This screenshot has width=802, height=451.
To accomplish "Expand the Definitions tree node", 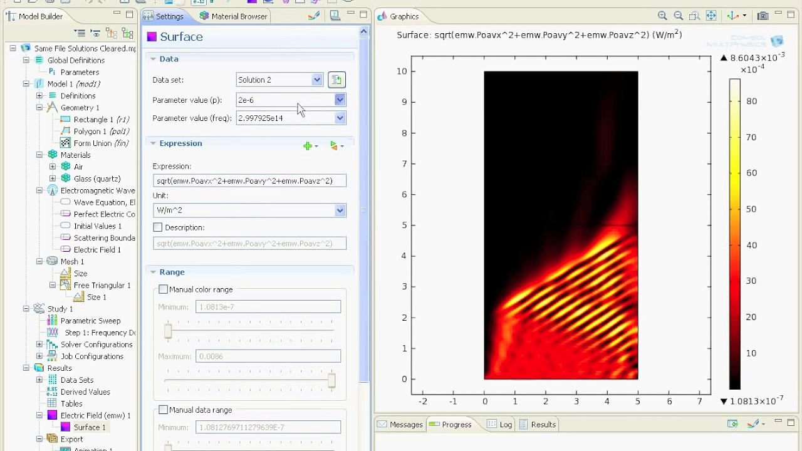I will [39, 96].
